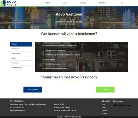
Task: Click heading 'Wat kunnen wij voor u betekenen?'
Action: pyautogui.click(x=69, y=34)
